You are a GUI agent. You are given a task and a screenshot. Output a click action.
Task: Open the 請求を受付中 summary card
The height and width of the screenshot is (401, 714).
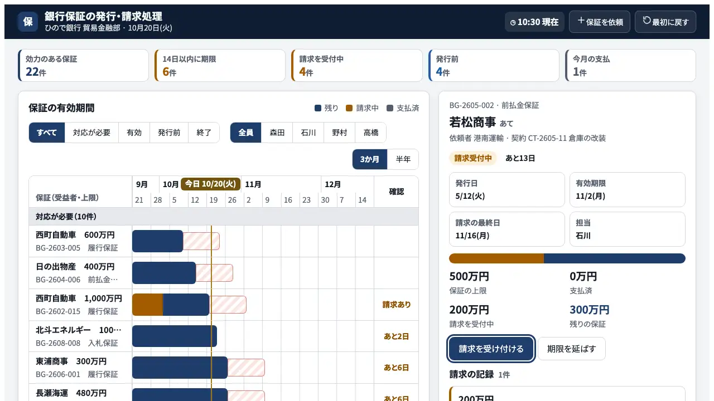[x=357, y=66]
